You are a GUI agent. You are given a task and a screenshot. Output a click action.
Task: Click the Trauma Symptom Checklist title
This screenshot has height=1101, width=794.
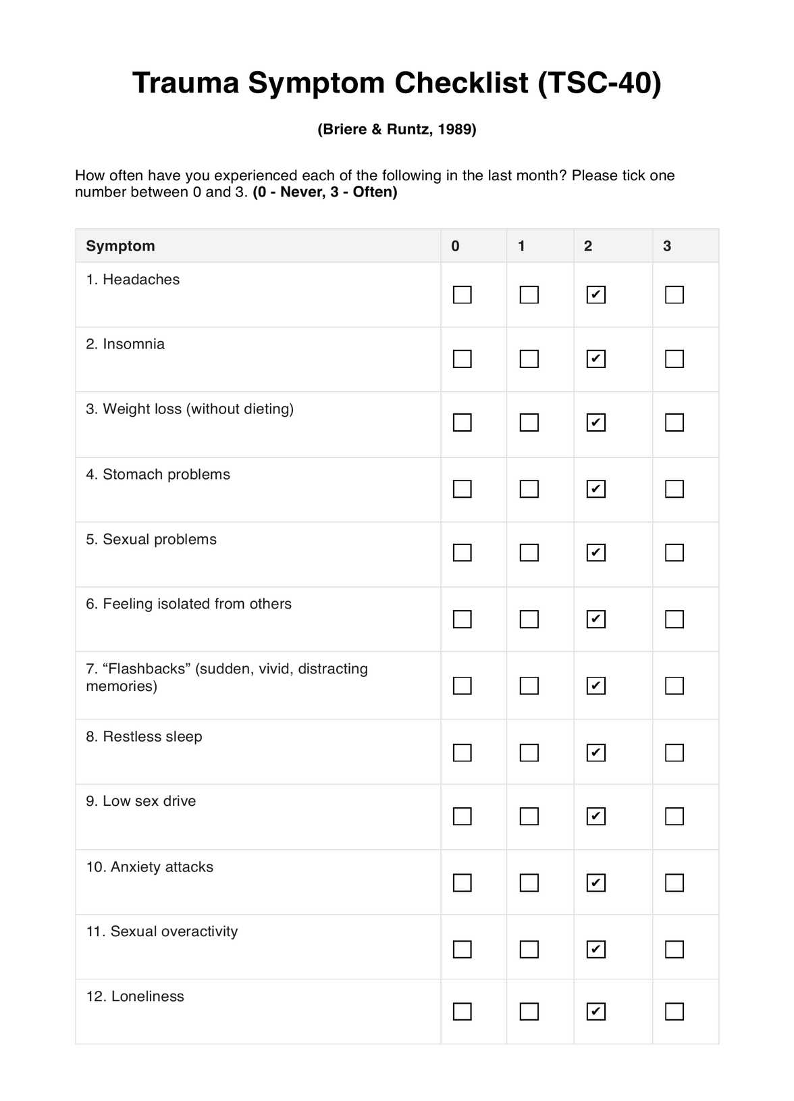point(396,83)
